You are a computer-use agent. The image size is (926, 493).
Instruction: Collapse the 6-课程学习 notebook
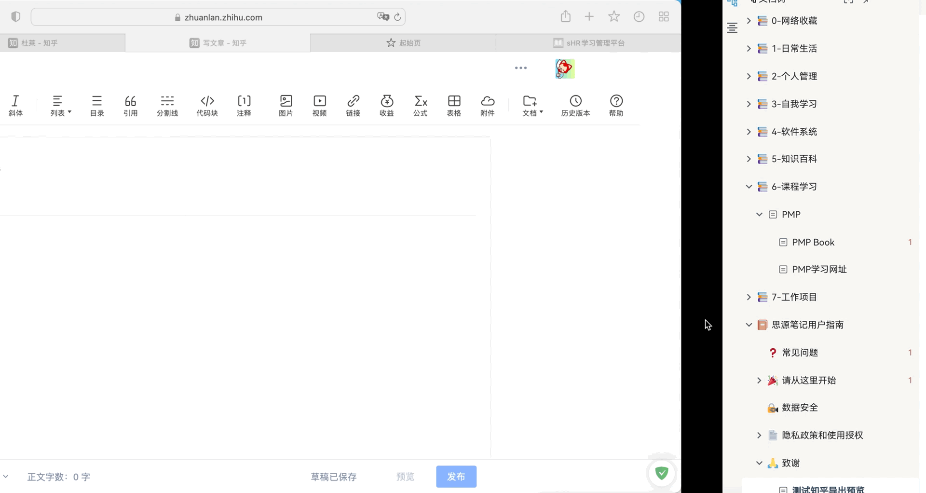click(x=749, y=187)
